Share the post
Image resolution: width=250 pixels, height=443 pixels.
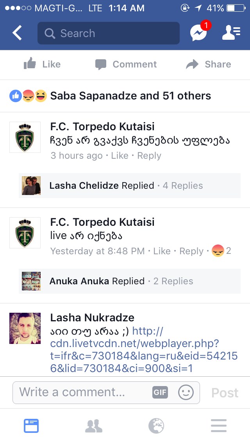click(x=209, y=64)
